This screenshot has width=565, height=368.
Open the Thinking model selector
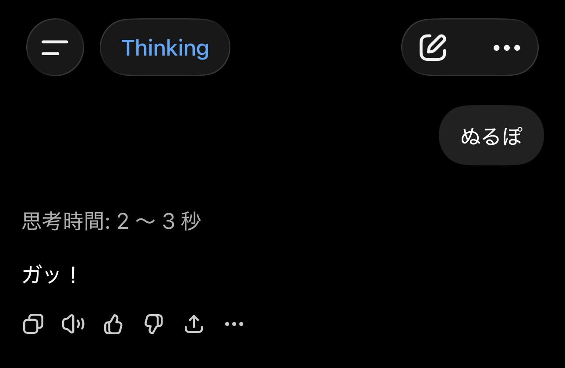click(x=165, y=47)
